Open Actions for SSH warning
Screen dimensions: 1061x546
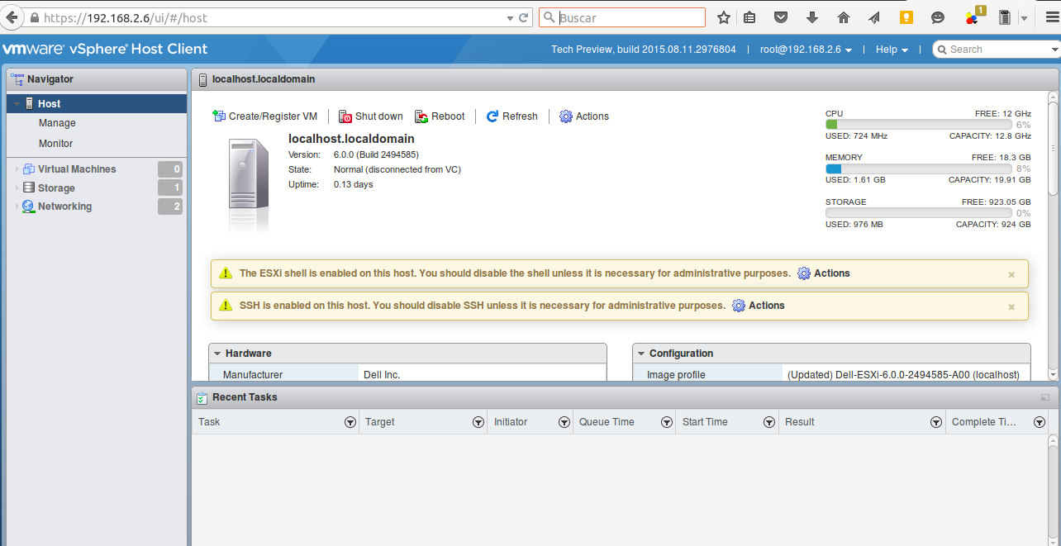coord(759,306)
